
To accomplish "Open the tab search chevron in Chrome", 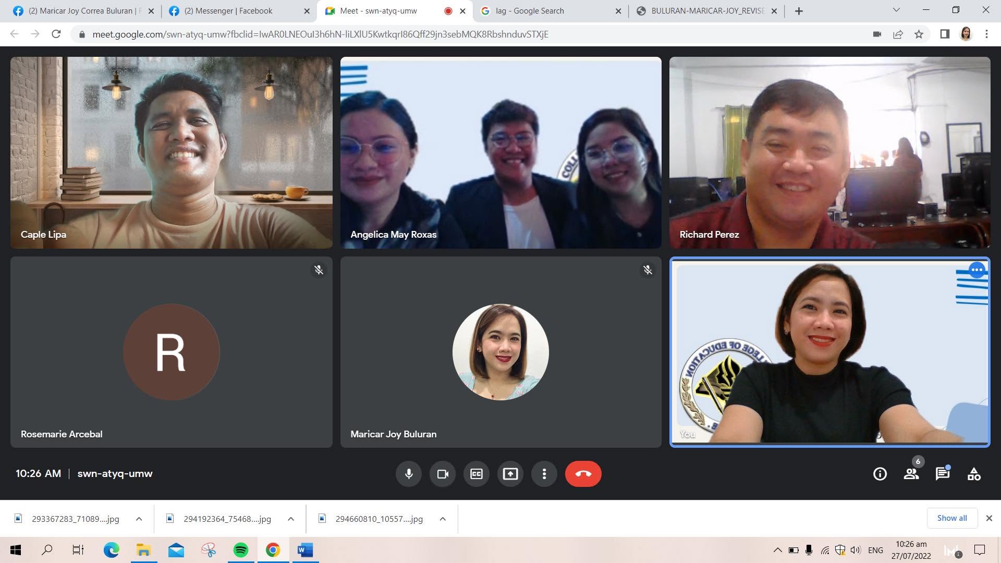I will pos(897,10).
